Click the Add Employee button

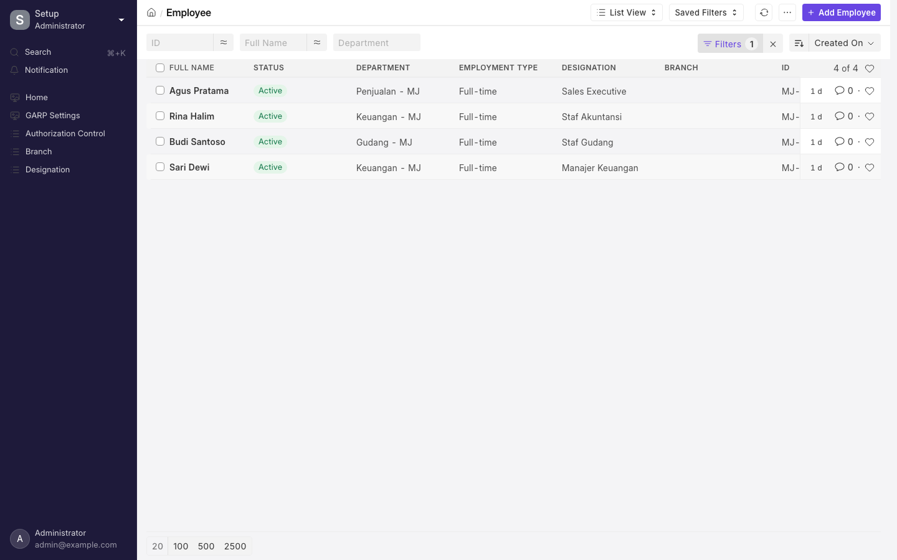coord(842,12)
